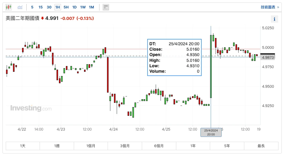The width and height of the screenshot is (283, 155).
Task: Select the candlestick chart type icon
Action: coord(9,7)
